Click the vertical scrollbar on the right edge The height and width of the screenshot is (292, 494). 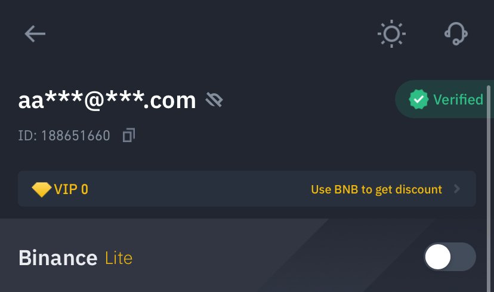489,189
